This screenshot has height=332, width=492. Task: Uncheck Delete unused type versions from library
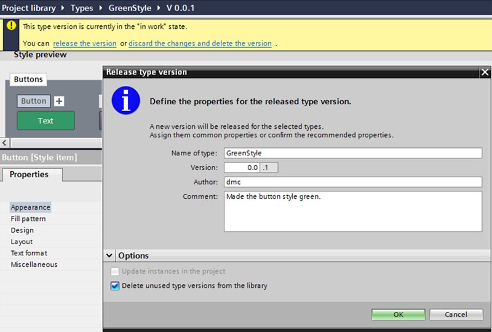point(115,285)
